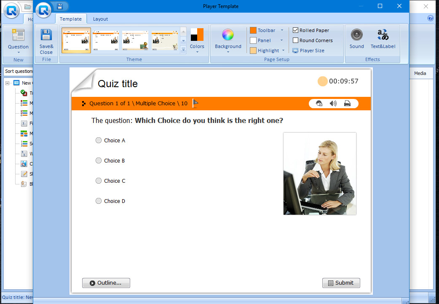The height and width of the screenshot is (304, 439).
Task: Select the Choice B radio button
Action: (99, 160)
